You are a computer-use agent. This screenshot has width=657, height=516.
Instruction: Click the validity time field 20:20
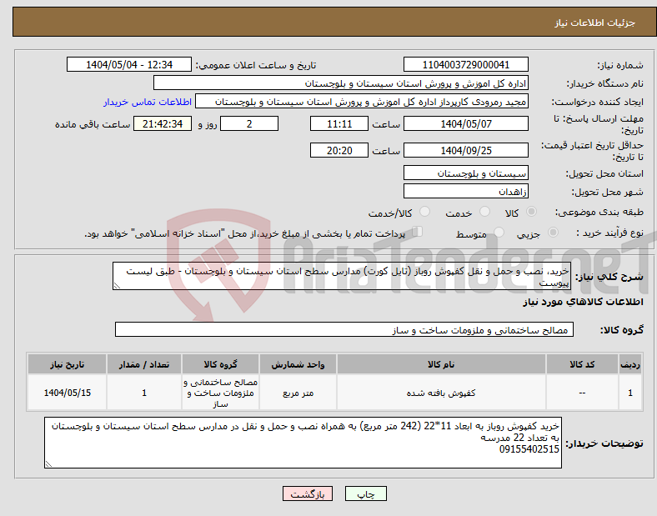coord(339,150)
